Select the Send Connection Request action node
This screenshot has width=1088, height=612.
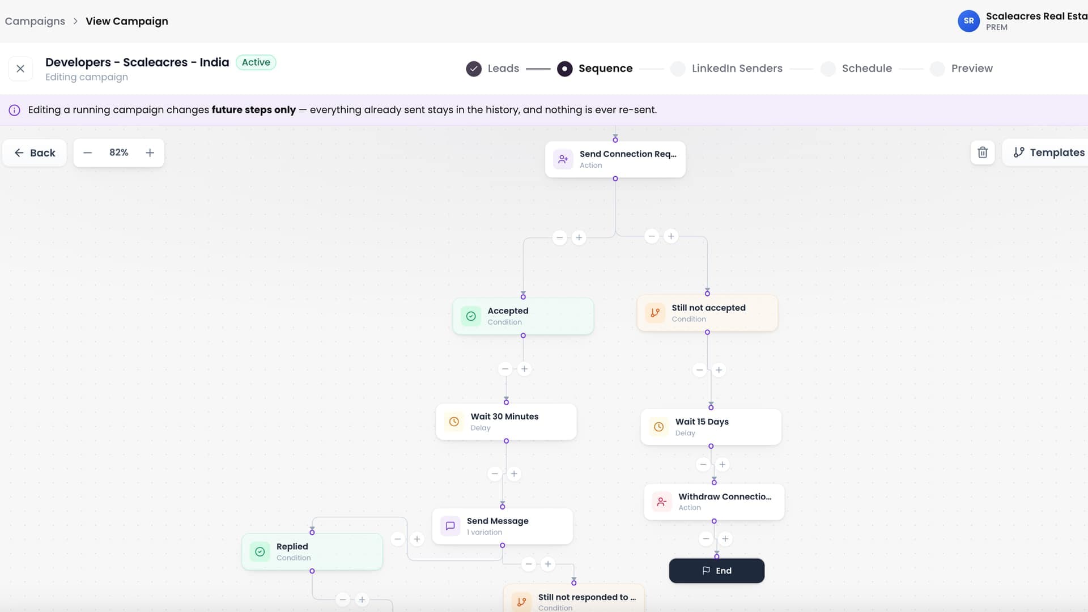(615, 159)
